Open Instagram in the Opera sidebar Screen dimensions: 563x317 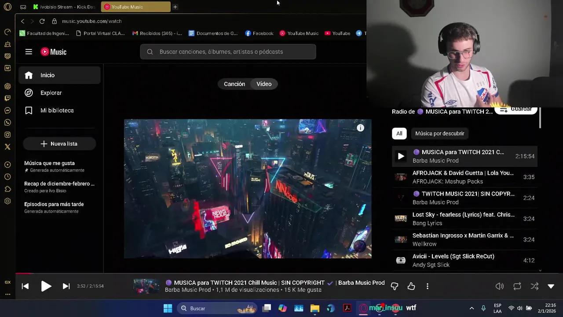[7, 135]
